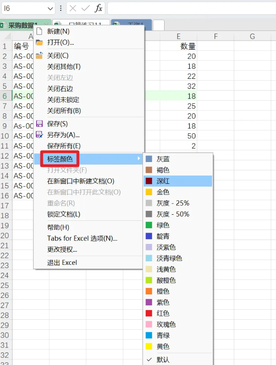Screen dimensions: 276x365
Task: Click the open folder icon beside 打开(O)
Action: click(x=40, y=43)
